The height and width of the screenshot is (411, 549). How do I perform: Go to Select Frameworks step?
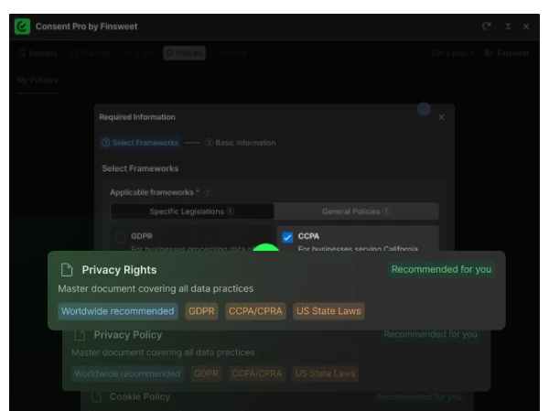(140, 143)
